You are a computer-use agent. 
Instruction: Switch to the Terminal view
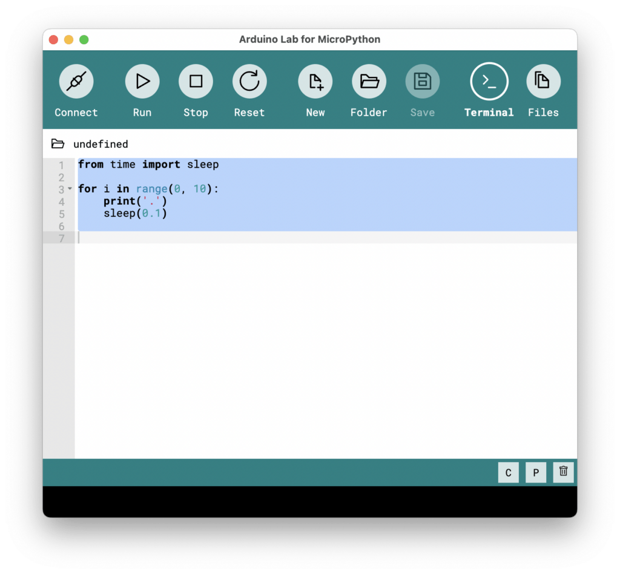coord(489,81)
